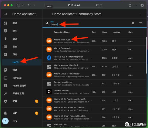Reload the page in Safari
148x128 pixels.
(101, 5)
